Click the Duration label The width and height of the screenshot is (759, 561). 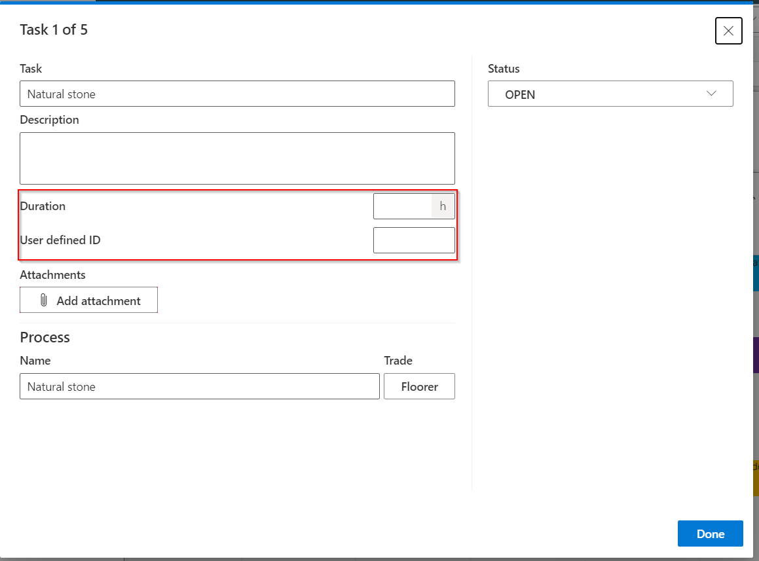[43, 206]
